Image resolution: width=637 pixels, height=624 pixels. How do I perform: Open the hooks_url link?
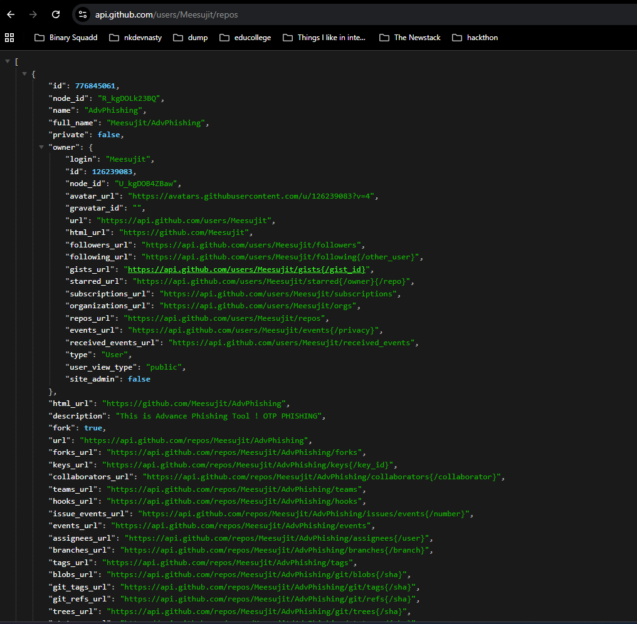234,501
